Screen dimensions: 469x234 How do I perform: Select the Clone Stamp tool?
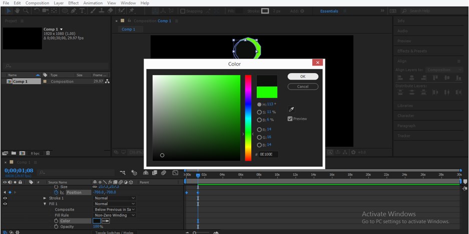[x=102, y=11]
